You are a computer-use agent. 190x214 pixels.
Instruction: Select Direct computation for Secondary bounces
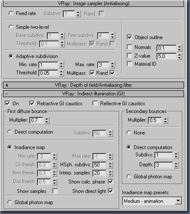[129, 147]
